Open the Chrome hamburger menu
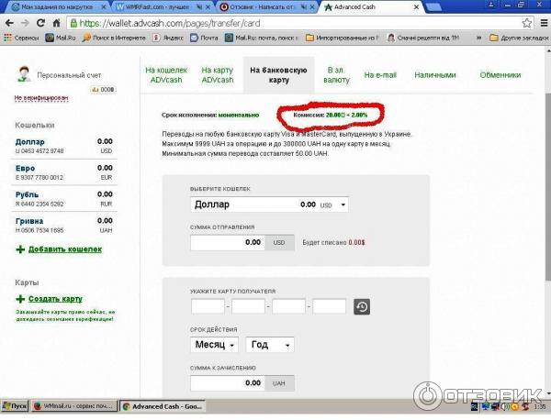Viewport: 551px width, 420px height. coord(544,23)
